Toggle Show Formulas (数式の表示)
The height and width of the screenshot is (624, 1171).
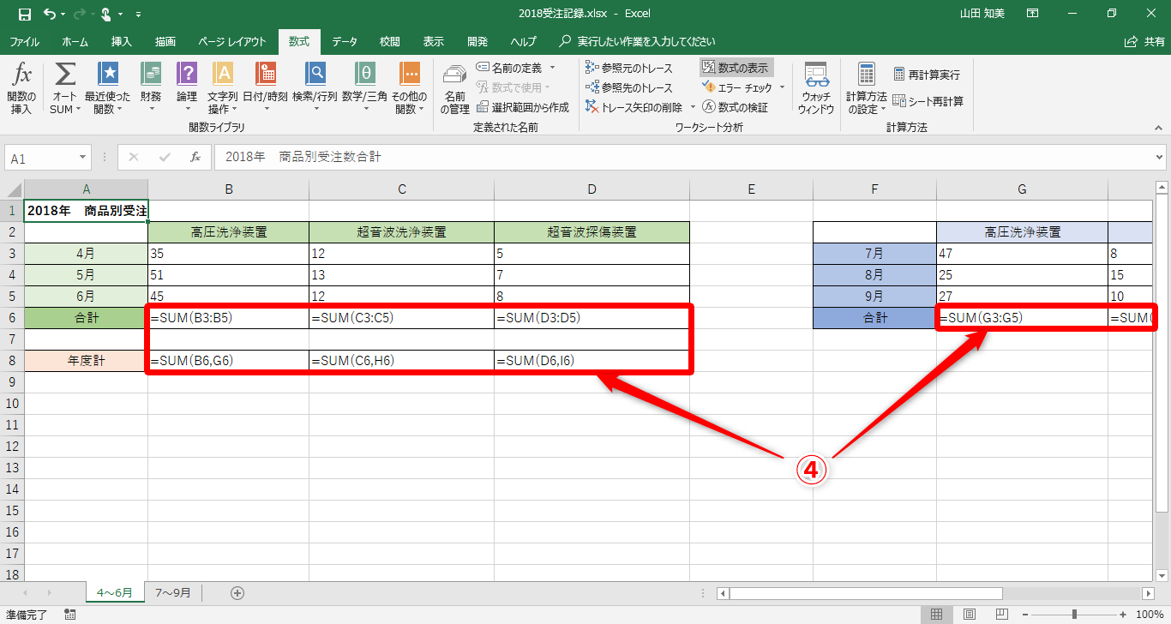click(x=736, y=68)
